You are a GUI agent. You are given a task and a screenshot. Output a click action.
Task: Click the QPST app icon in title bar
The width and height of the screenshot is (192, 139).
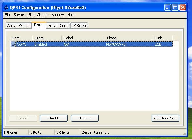[x=6, y=7]
